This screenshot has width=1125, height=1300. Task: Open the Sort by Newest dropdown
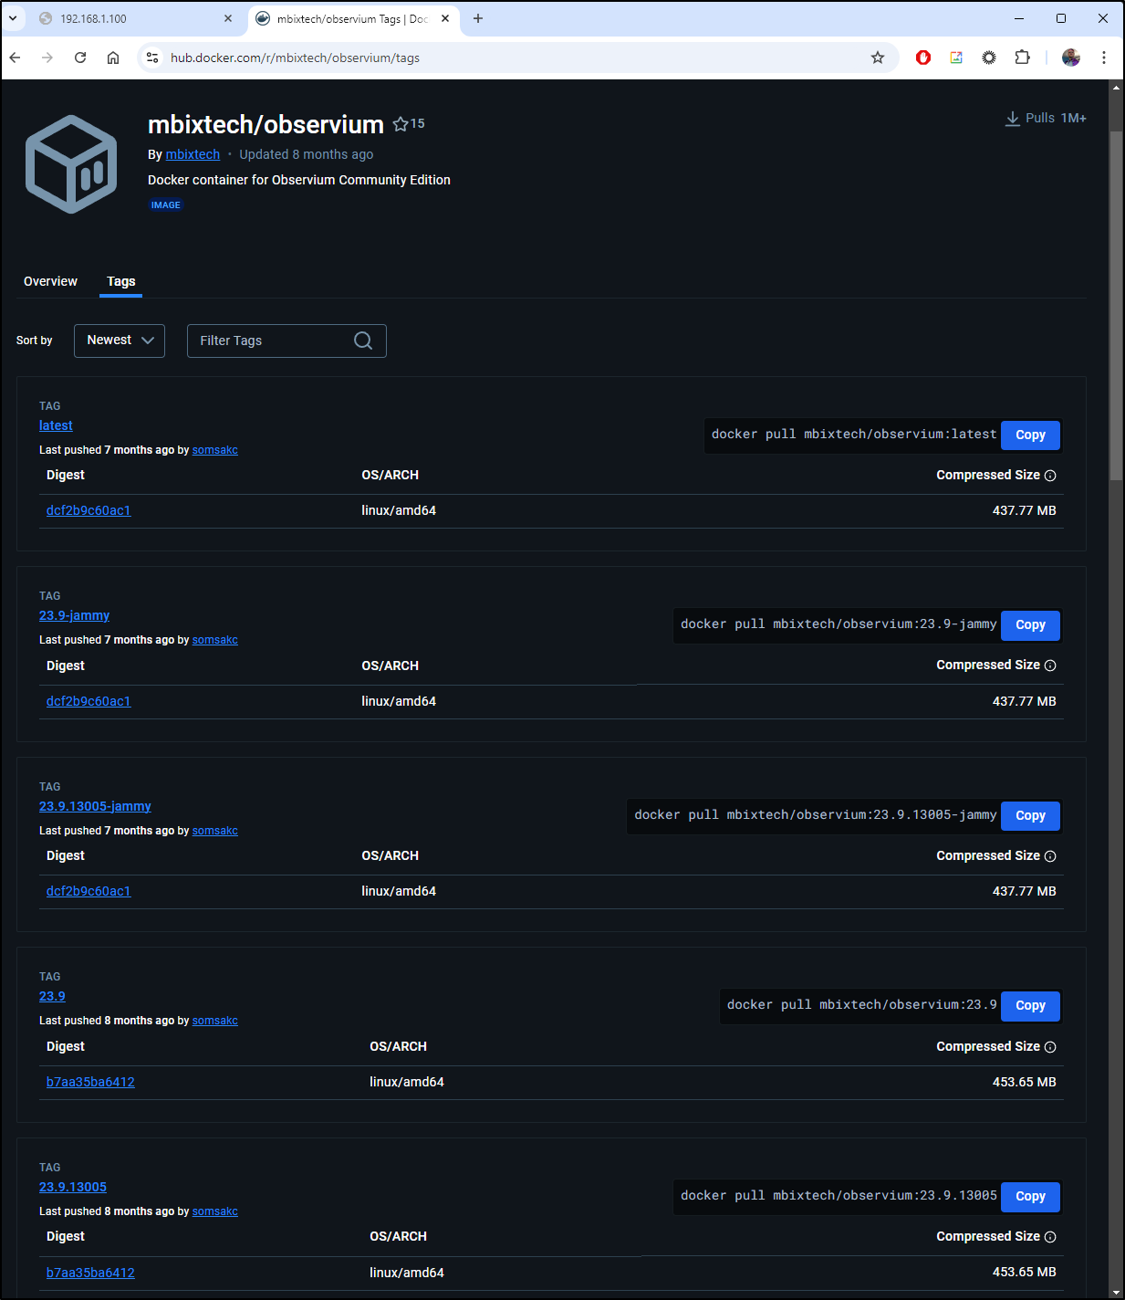point(120,341)
